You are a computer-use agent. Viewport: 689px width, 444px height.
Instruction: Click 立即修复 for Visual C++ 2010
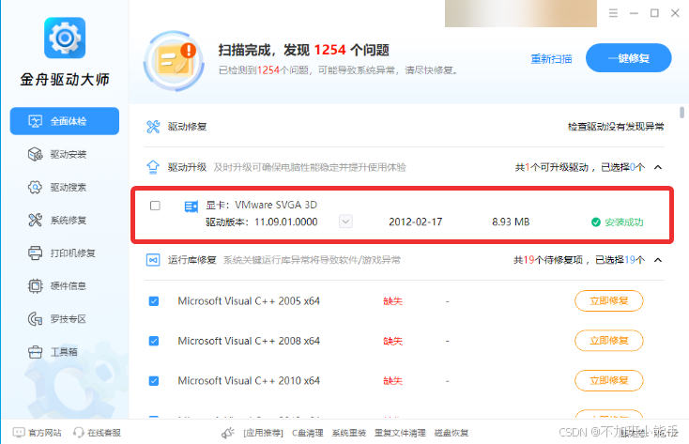tap(609, 380)
